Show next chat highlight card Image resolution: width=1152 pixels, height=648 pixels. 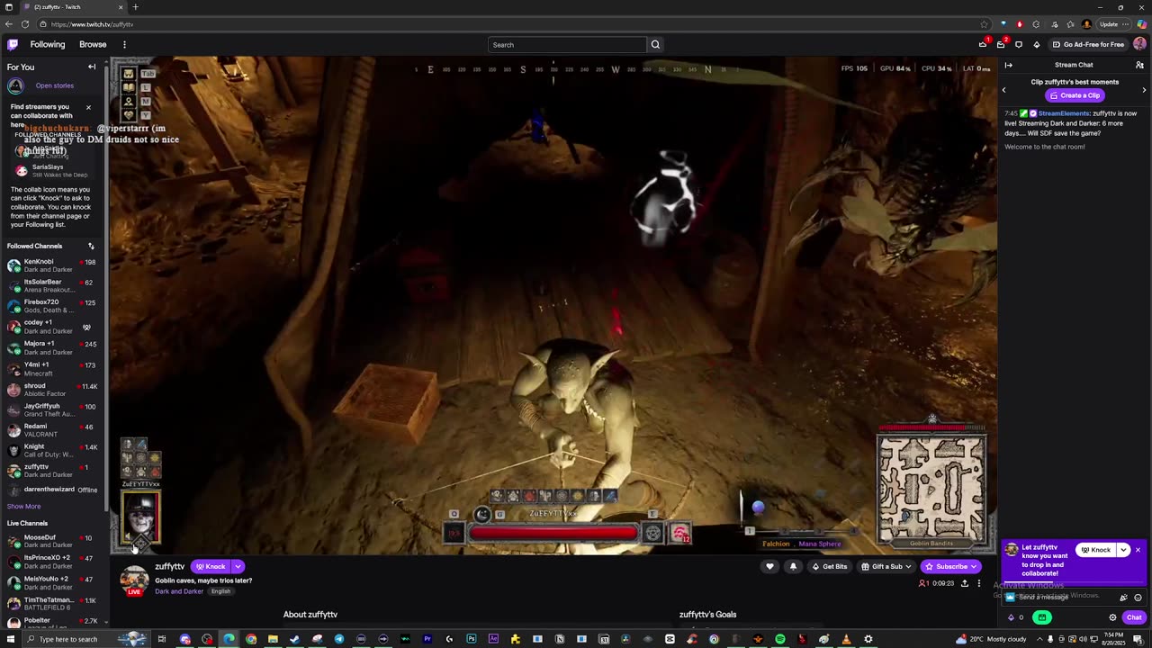1144,89
